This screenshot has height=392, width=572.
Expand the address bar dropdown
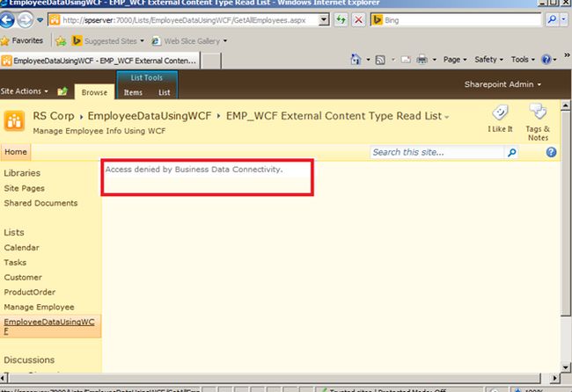[x=324, y=20]
